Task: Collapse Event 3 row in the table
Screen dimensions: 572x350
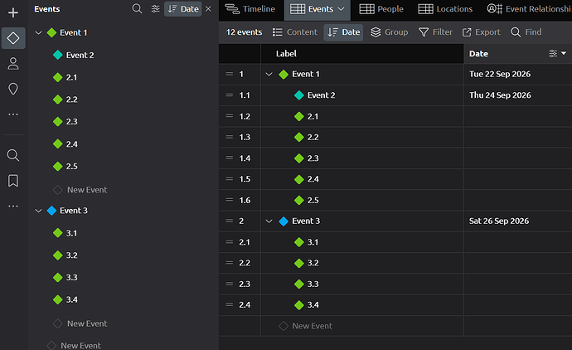Action: pos(269,221)
